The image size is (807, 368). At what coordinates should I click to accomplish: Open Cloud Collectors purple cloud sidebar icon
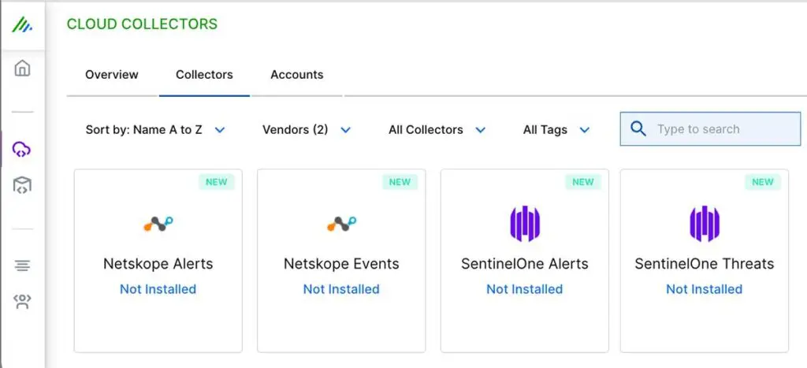click(x=22, y=150)
